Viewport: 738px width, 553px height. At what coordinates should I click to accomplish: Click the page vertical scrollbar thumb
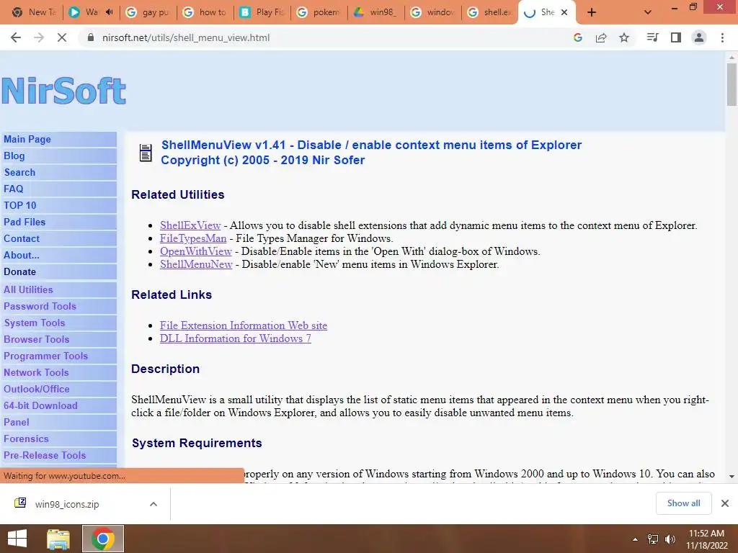[732, 85]
